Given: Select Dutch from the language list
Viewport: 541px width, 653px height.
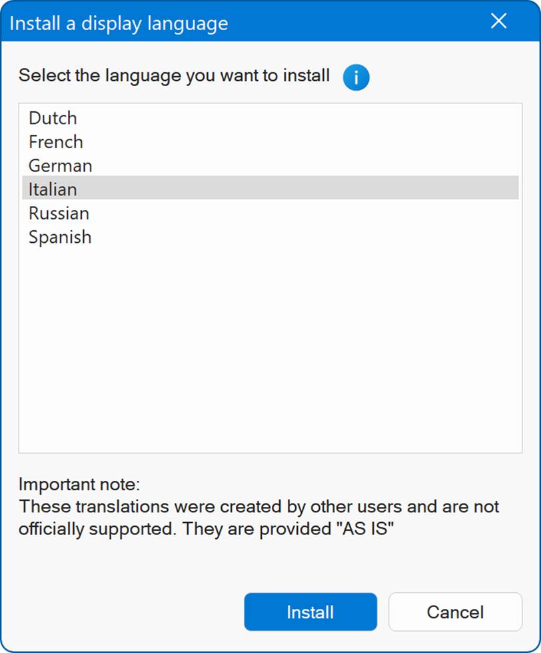Looking at the screenshot, I should pyautogui.click(x=53, y=118).
